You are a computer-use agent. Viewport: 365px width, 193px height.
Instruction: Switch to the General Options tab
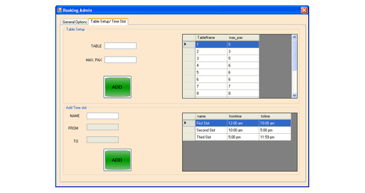75,22
